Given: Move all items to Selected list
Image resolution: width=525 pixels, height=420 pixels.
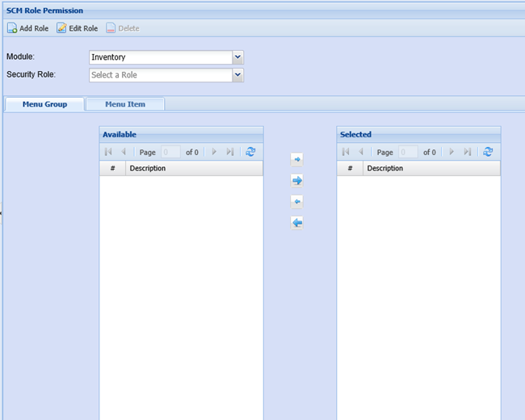Looking at the screenshot, I should coord(296,181).
